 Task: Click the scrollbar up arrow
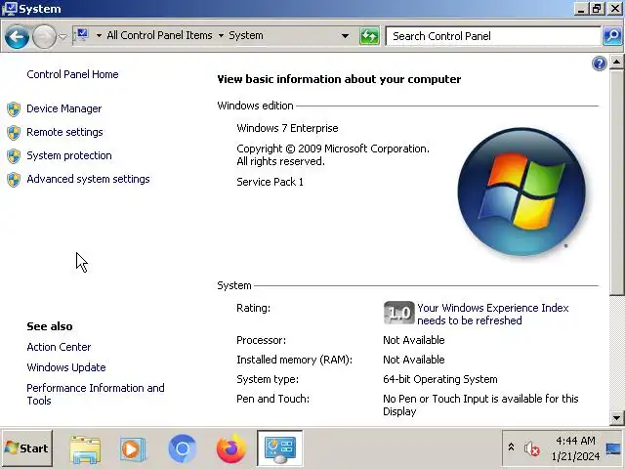pos(616,62)
